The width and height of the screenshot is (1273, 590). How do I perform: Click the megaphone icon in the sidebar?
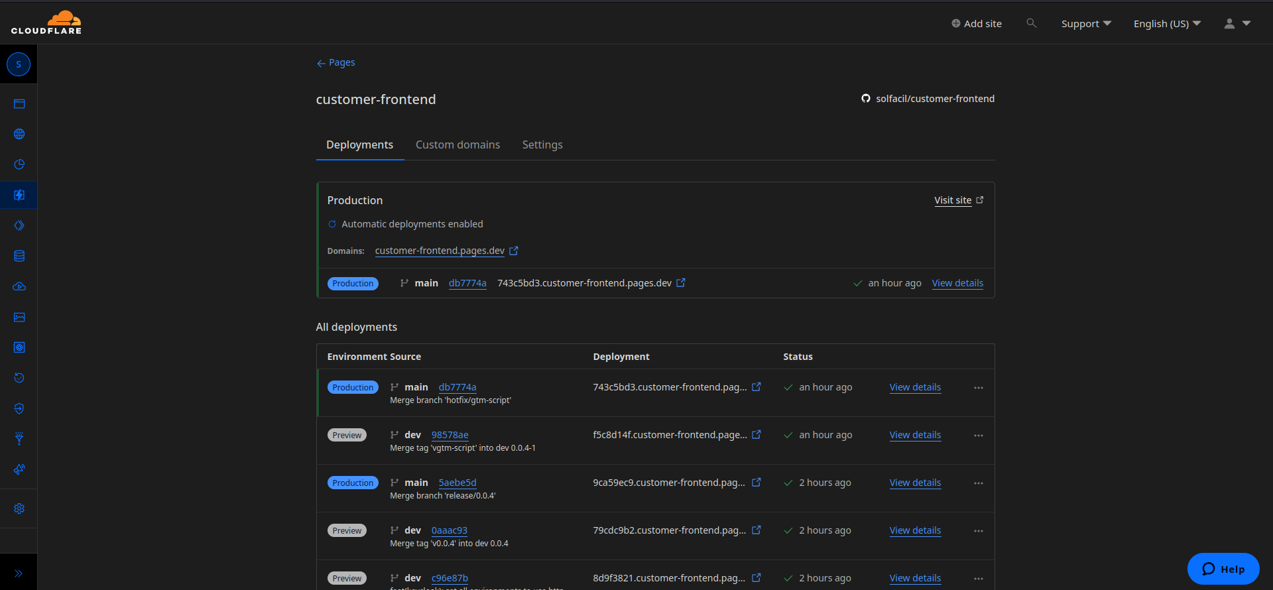(19, 469)
